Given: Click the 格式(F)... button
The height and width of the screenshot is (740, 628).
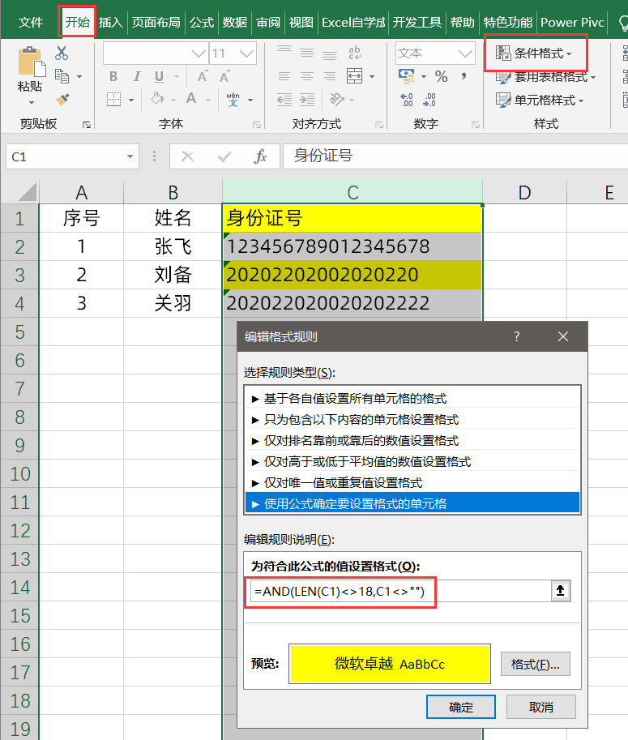Looking at the screenshot, I should 536,664.
